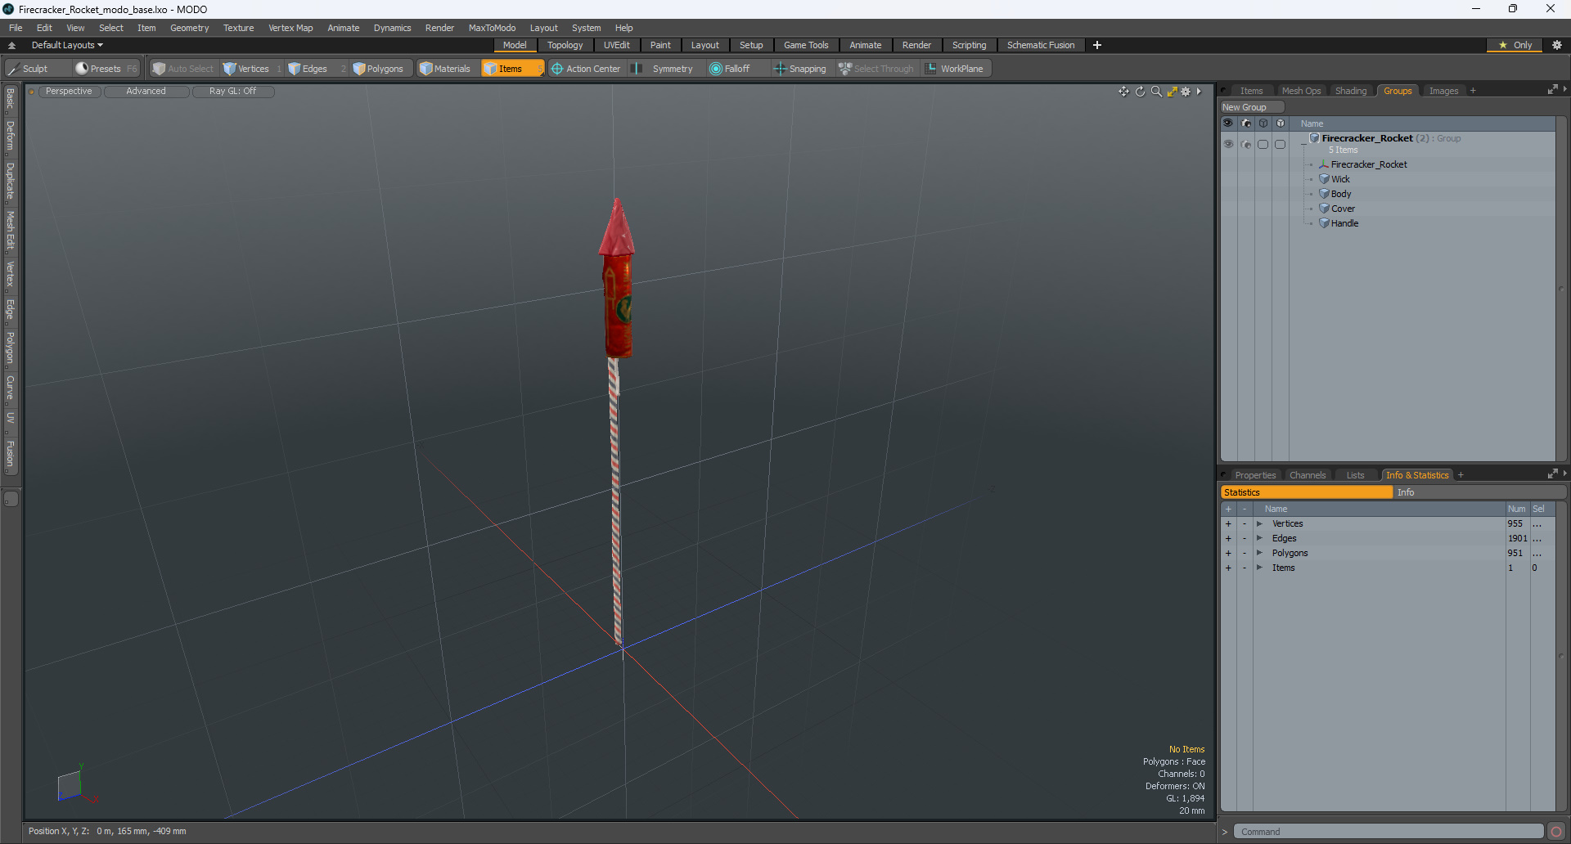The image size is (1571, 844).
Task: Select the Handle mesh item
Action: click(x=1344, y=223)
